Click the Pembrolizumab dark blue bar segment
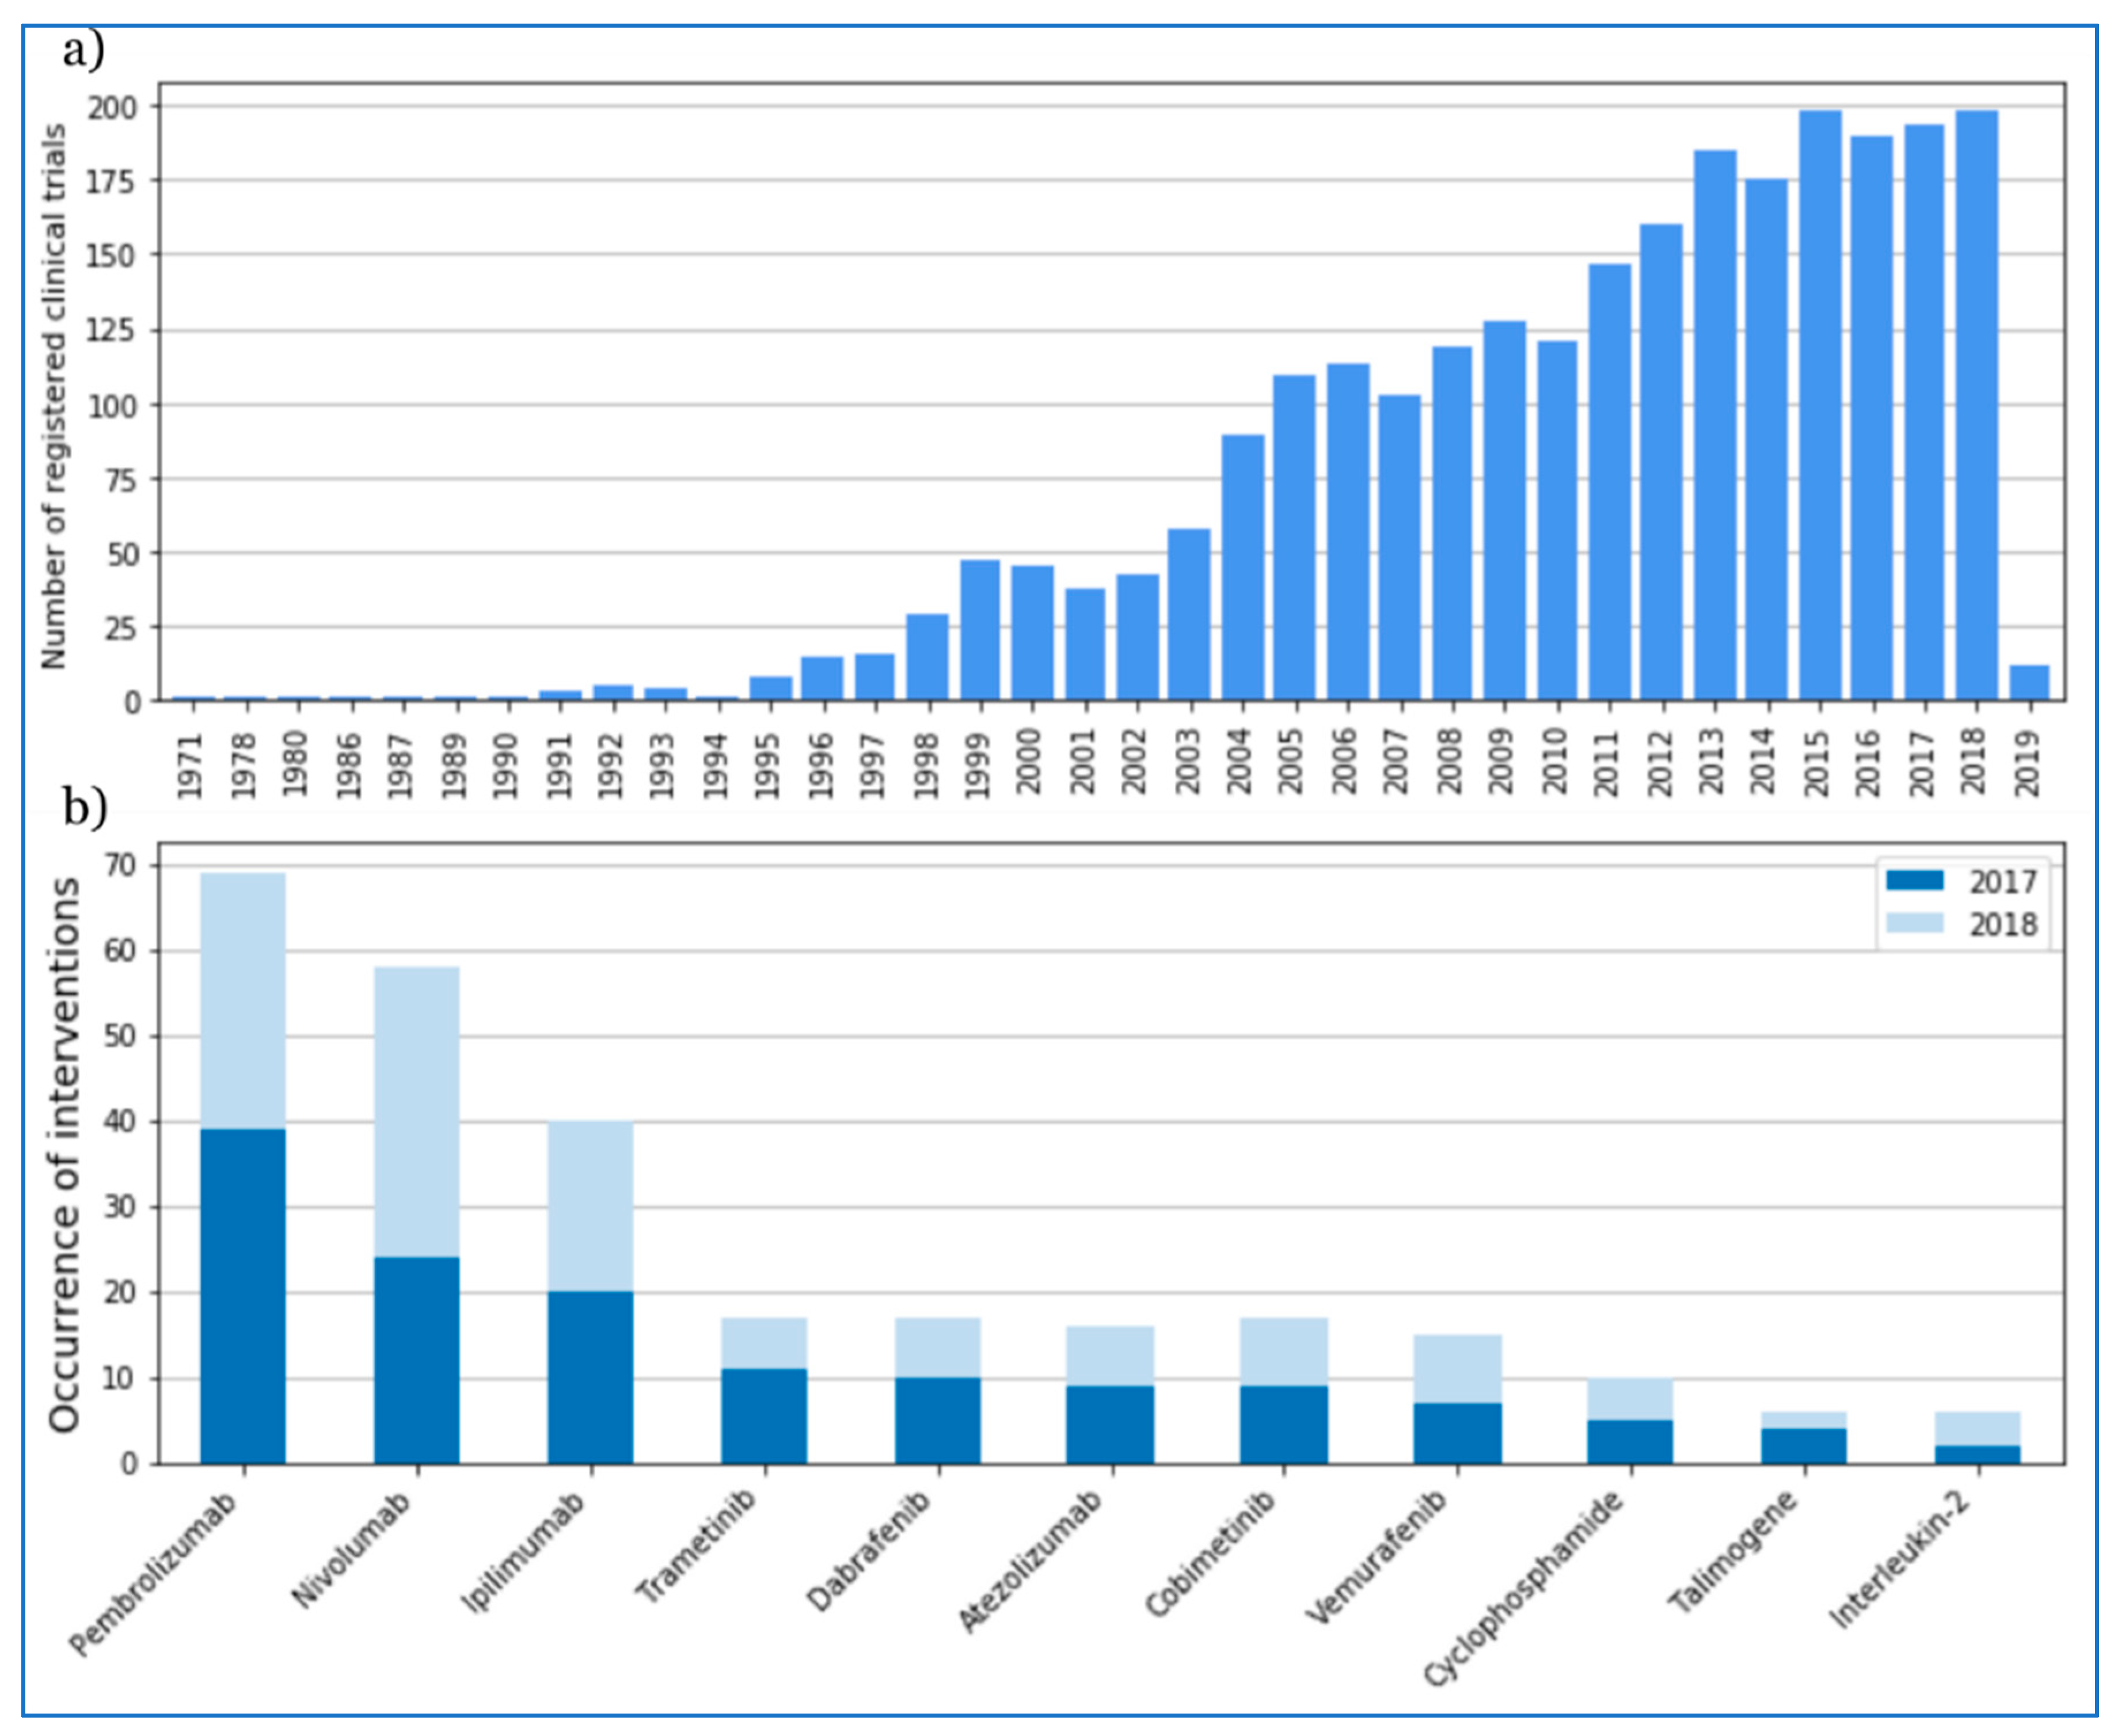Image resolution: width=2118 pixels, height=1736 pixels. [x=243, y=1296]
